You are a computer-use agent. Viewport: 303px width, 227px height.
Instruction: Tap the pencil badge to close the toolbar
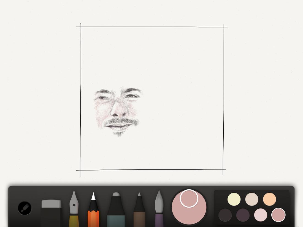tap(24, 208)
